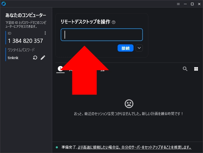Click the password text tinknk
The image size is (203, 153).
(x=13, y=58)
